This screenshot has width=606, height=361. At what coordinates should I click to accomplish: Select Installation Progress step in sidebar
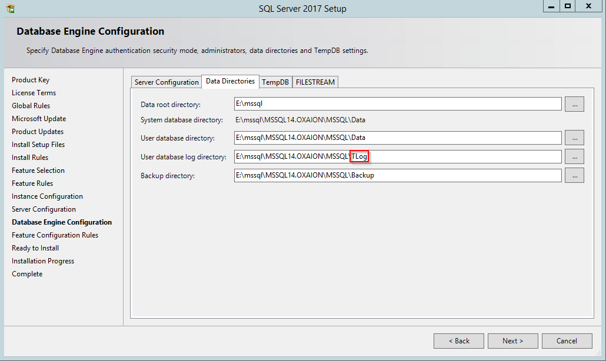(43, 261)
